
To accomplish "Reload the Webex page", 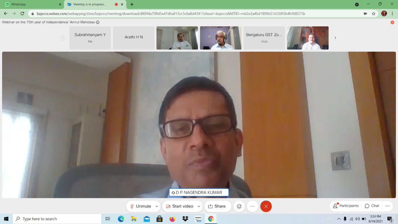I will coord(22,14).
